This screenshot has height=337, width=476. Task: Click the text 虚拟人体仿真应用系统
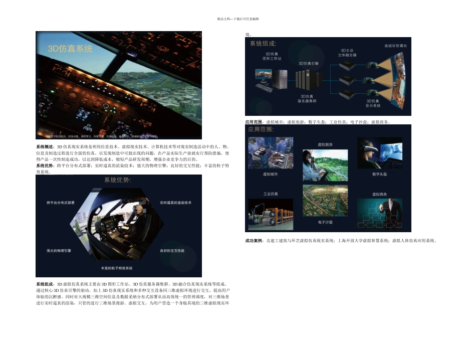pyautogui.click(x=413, y=241)
